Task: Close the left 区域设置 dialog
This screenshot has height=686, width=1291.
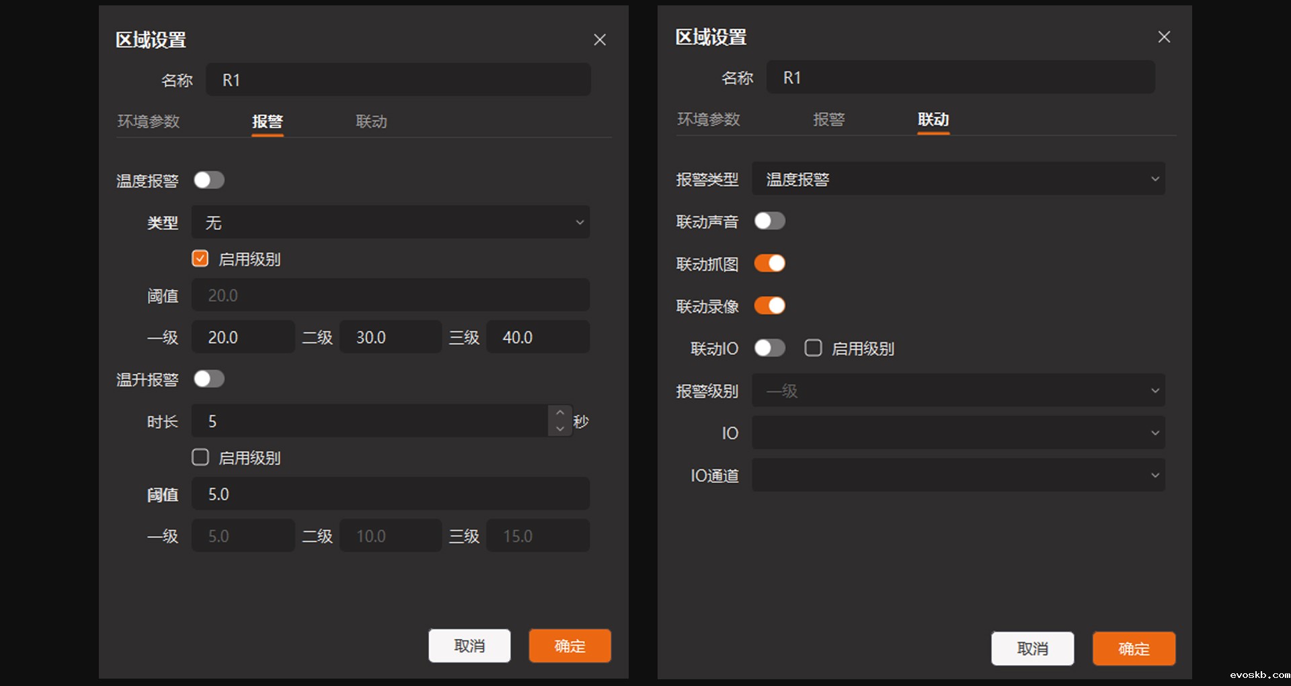Action: 600,40
